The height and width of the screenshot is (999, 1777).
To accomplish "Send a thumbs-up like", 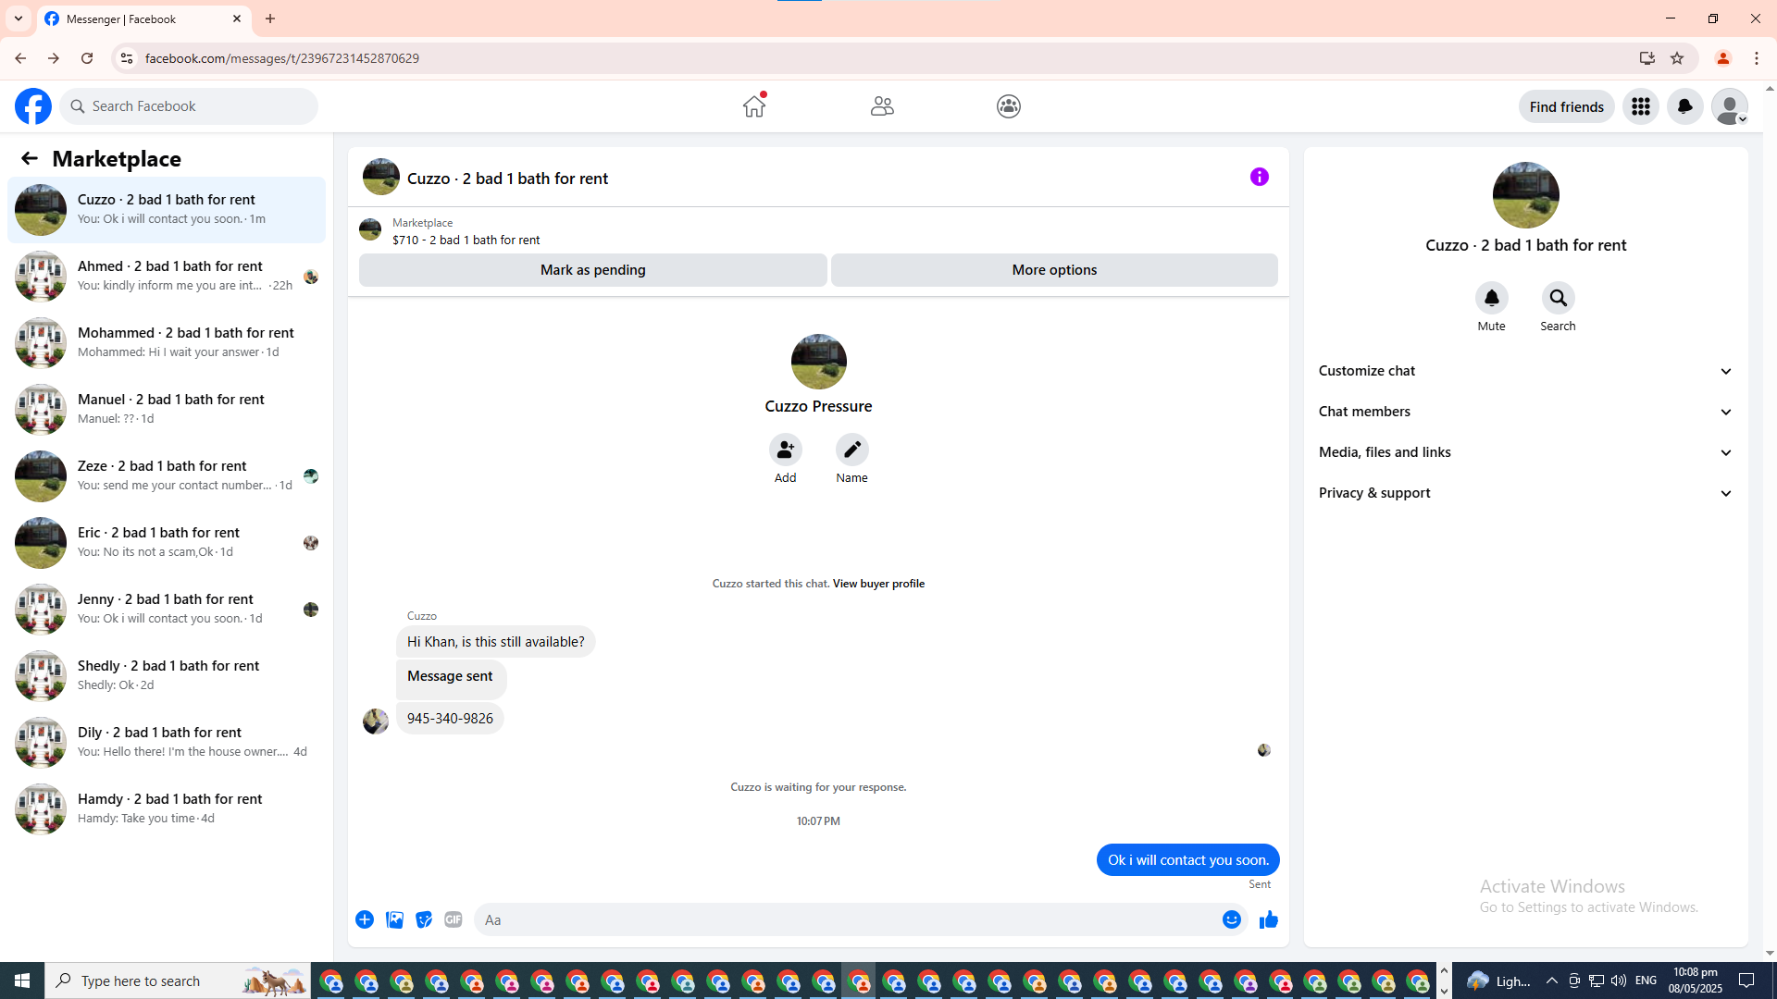I will (1269, 919).
